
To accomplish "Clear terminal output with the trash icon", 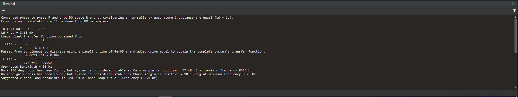I will (x=514, y=11).
